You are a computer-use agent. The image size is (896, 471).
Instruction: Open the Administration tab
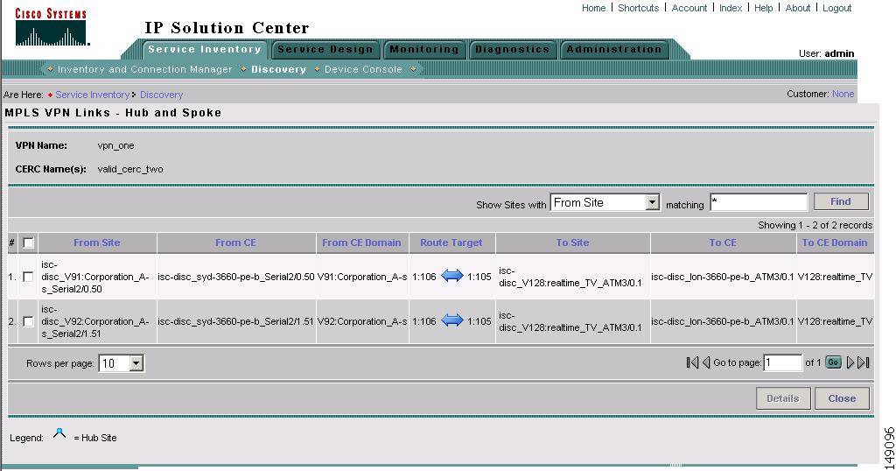(x=613, y=49)
